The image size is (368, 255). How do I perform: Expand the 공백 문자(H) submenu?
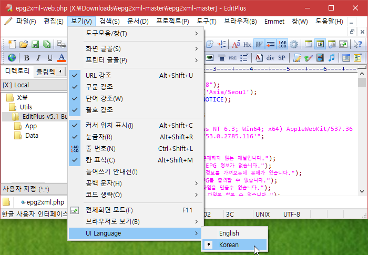[x=136, y=183]
